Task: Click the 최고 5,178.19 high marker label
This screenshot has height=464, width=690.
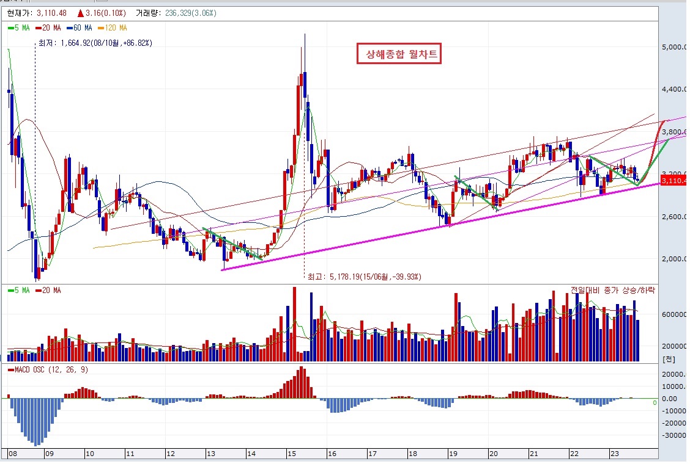Action: click(365, 277)
